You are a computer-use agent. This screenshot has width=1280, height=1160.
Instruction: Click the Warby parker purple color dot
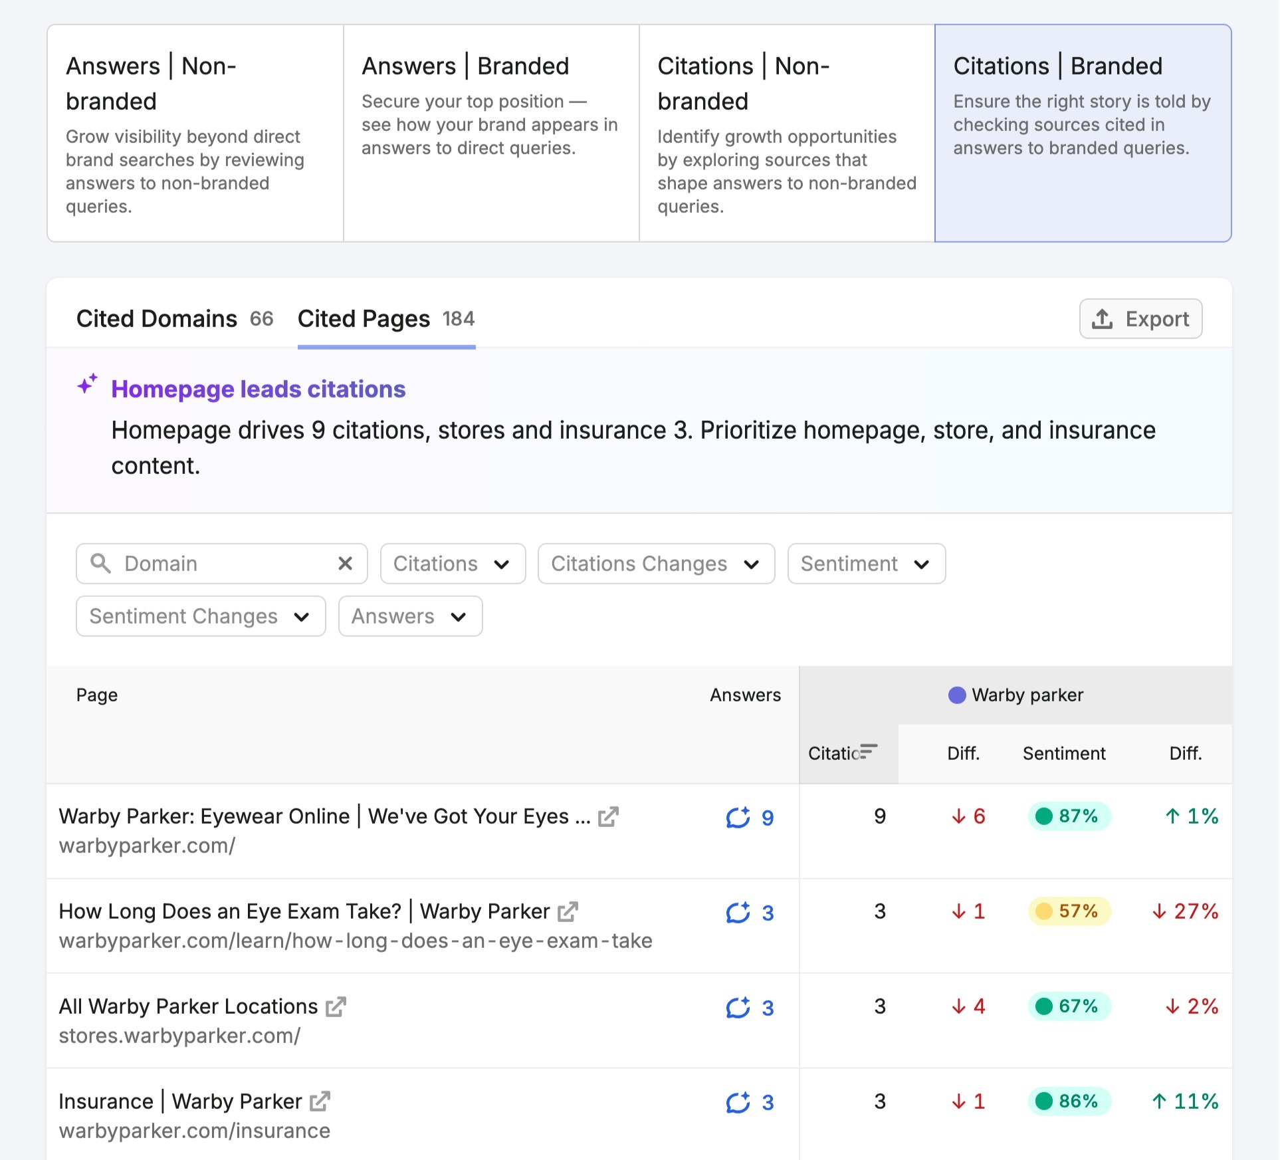tap(956, 695)
